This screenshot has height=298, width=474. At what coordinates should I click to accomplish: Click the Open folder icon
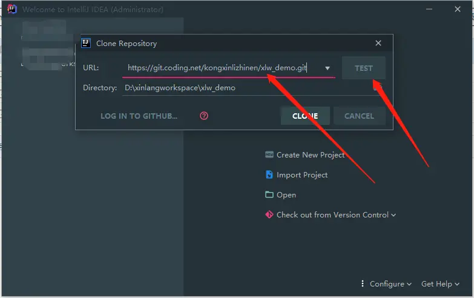269,194
